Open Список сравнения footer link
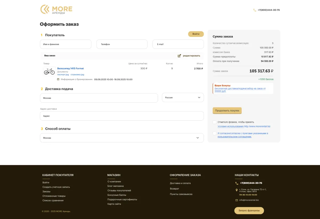 coord(53,201)
